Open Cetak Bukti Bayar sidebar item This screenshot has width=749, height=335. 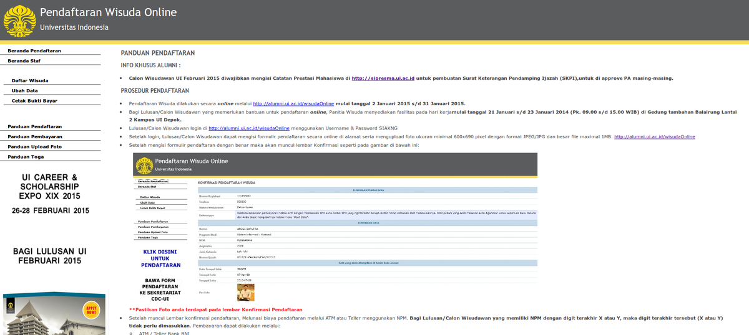[34, 100]
